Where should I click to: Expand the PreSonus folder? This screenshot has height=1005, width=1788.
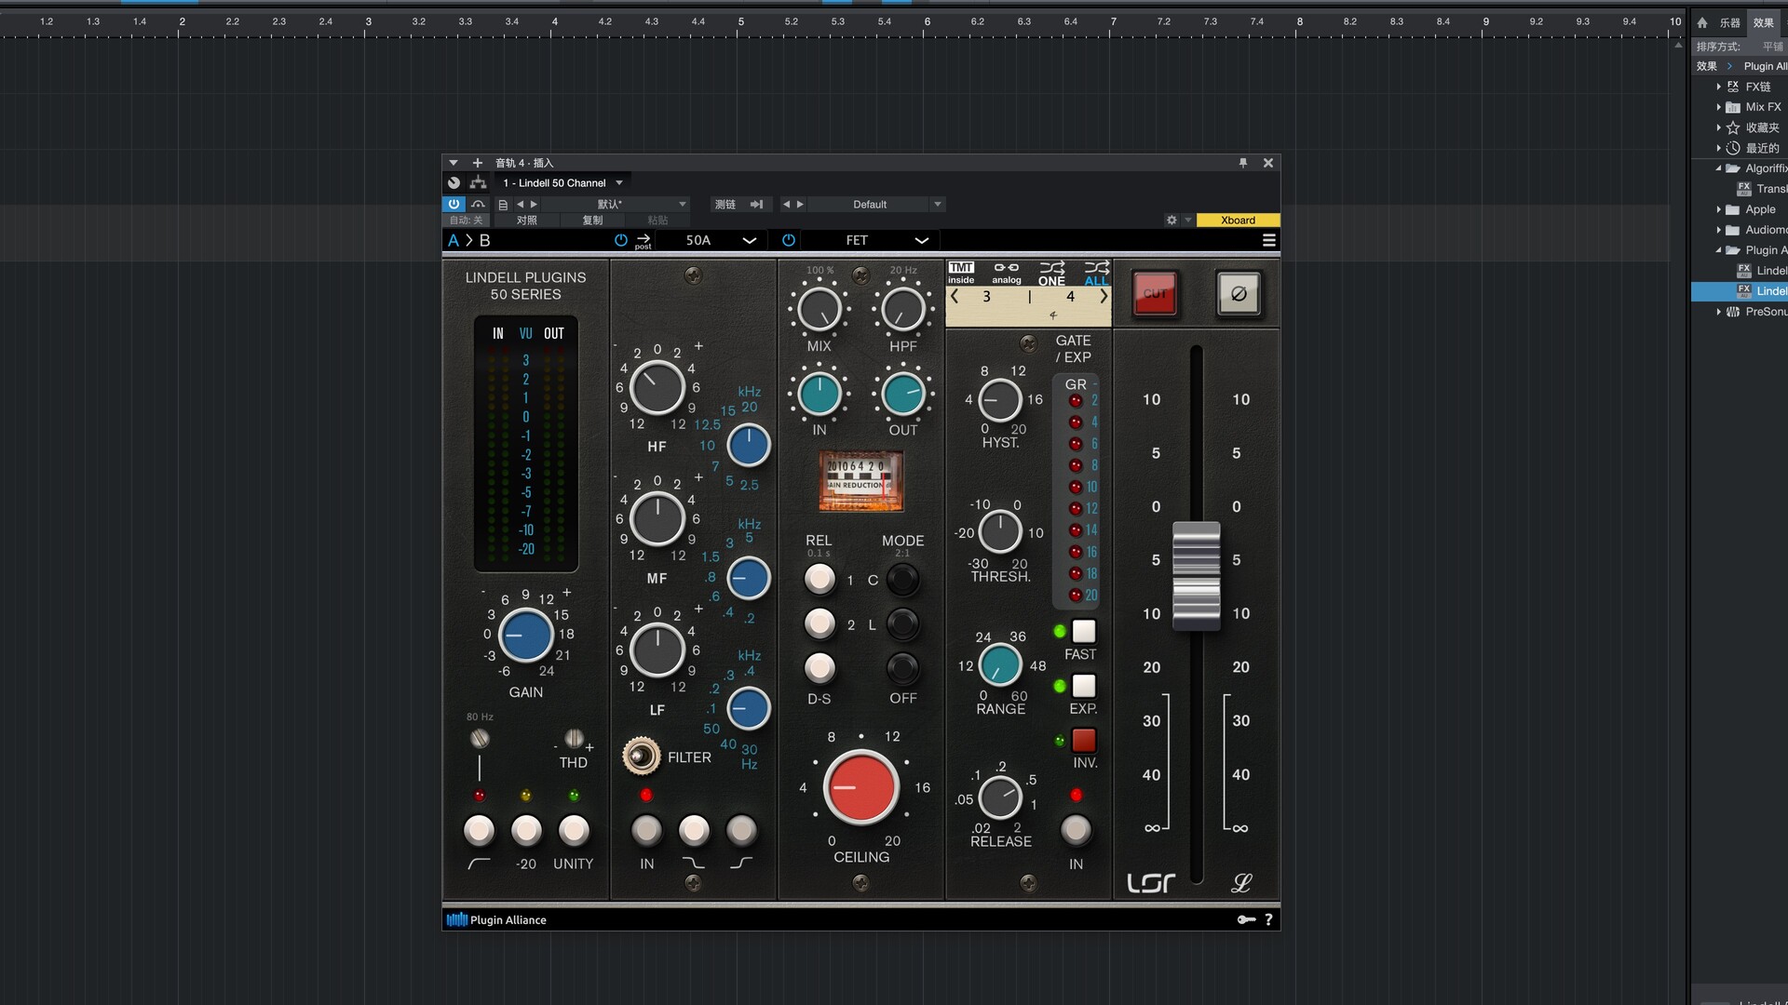coord(1719,312)
